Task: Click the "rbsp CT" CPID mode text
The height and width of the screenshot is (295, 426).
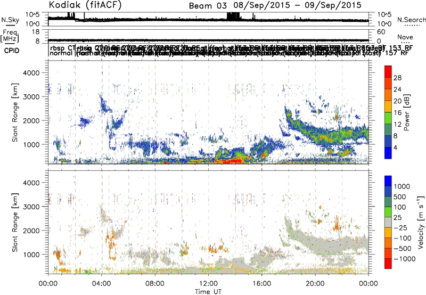Action: click(62, 47)
